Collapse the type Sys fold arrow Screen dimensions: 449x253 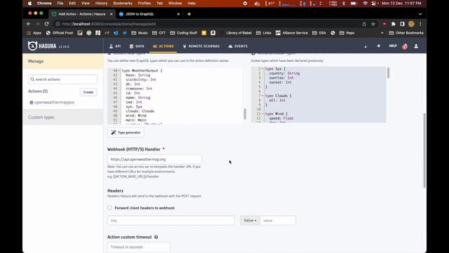(x=262, y=69)
